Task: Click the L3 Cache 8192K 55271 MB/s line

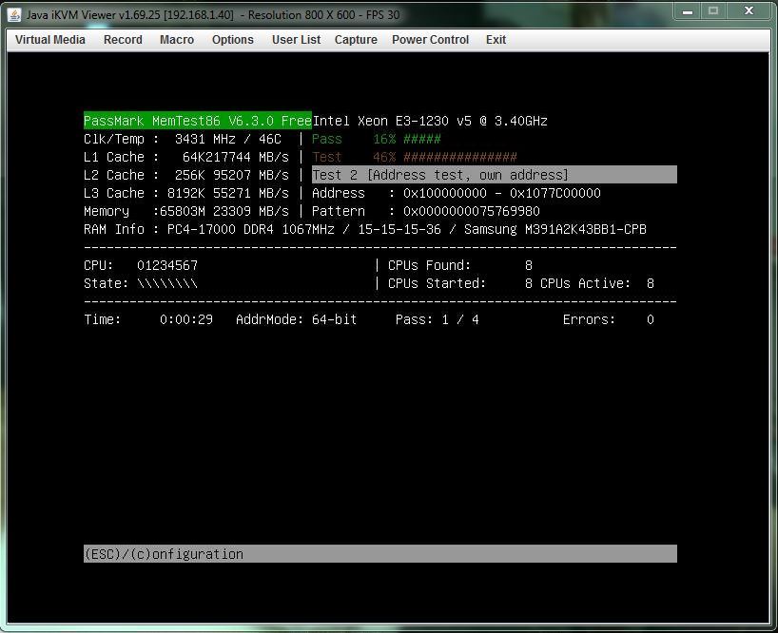Action: pyautogui.click(x=186, y=193)
